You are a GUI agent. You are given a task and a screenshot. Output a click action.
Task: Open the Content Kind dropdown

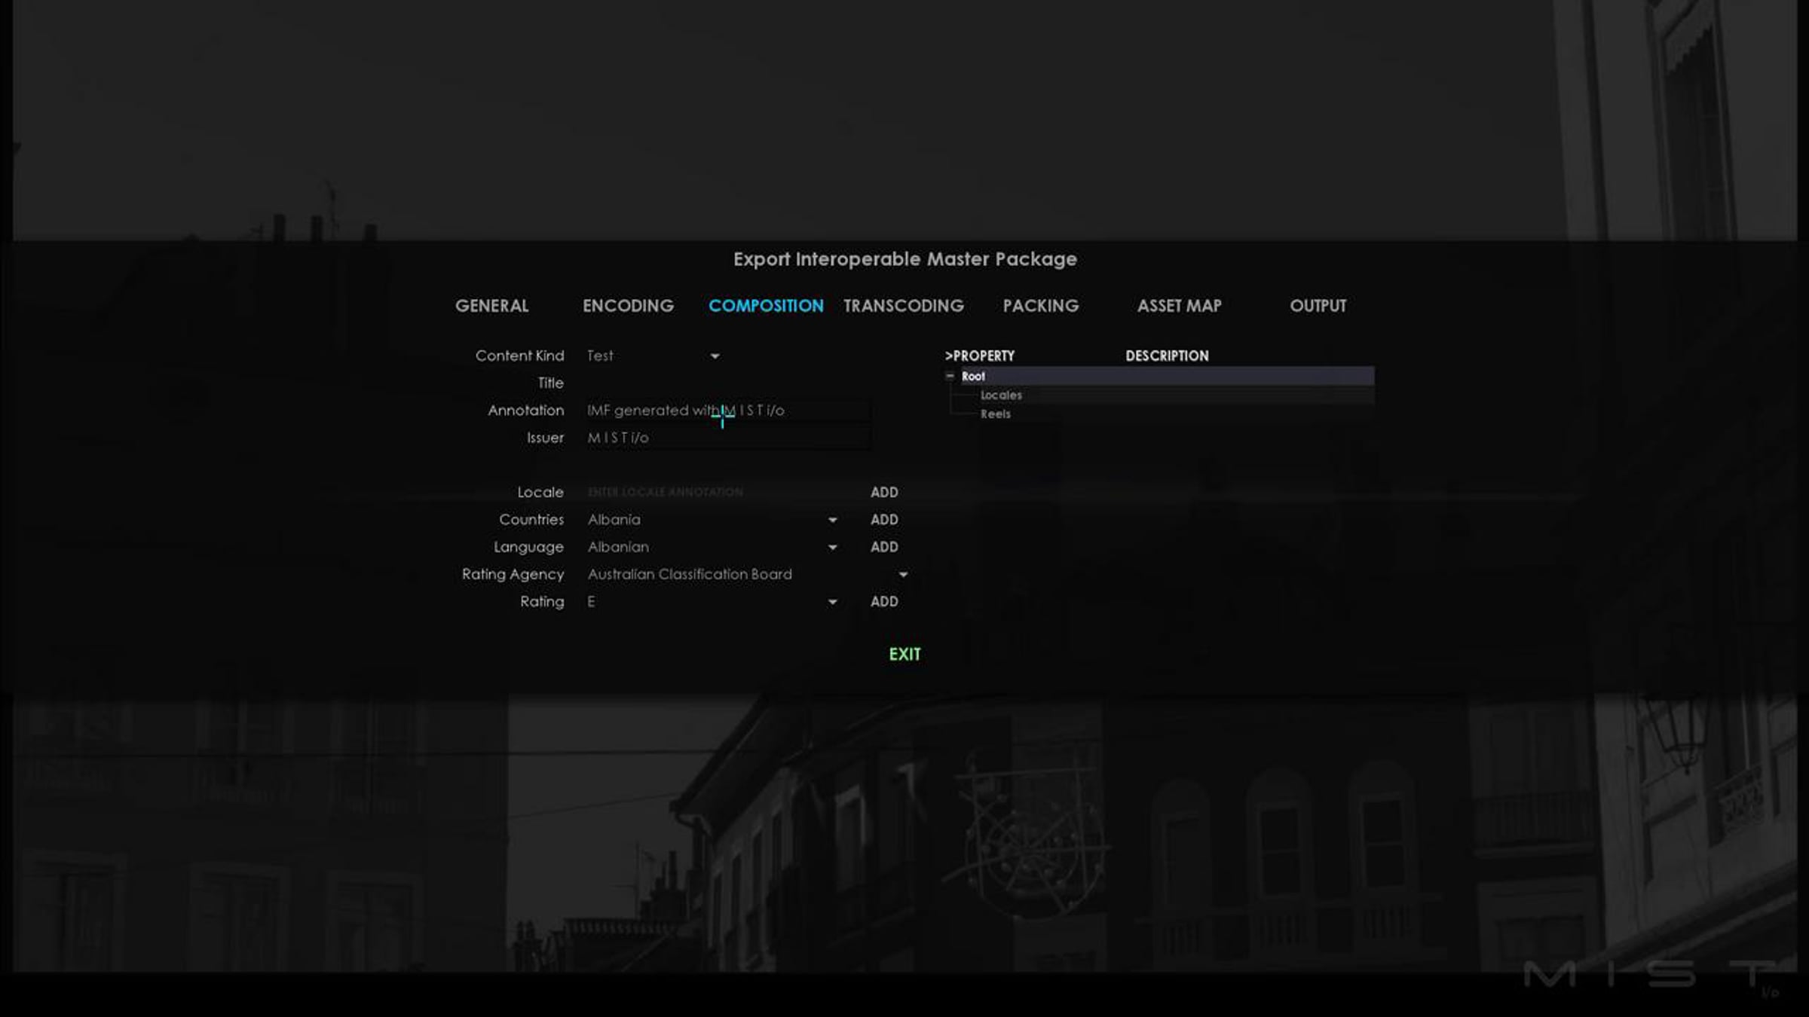pos(714,356)
